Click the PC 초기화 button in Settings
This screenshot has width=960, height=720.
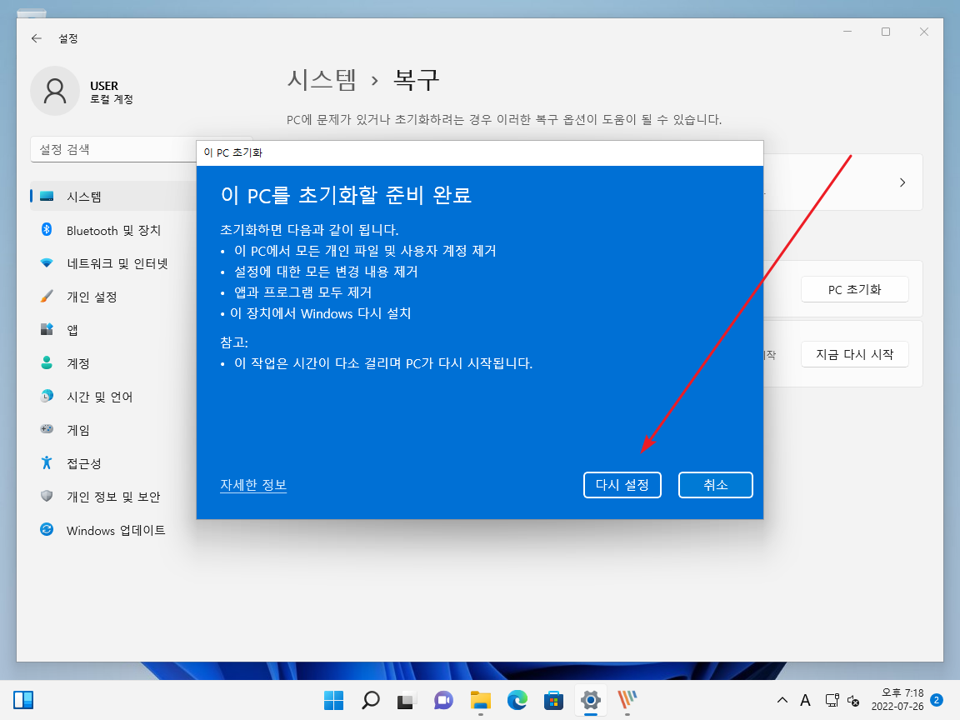[x=854, y=290]
